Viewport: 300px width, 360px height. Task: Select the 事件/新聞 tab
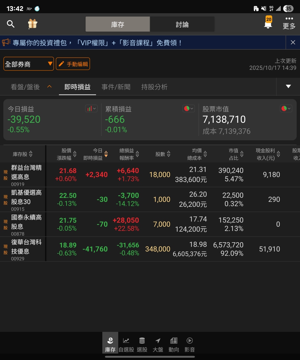point(116,87)
